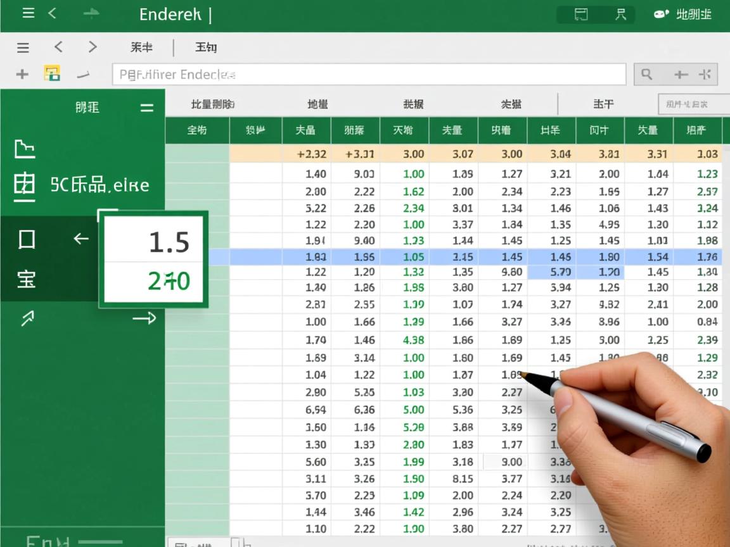Viewport: 730px width, 547px height.
Task: Collapse the sidebar using the double-bar toggle
Action: 147,108
